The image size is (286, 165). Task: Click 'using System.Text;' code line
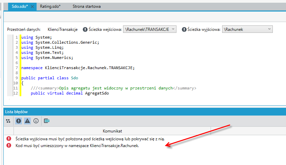(42, 53)
